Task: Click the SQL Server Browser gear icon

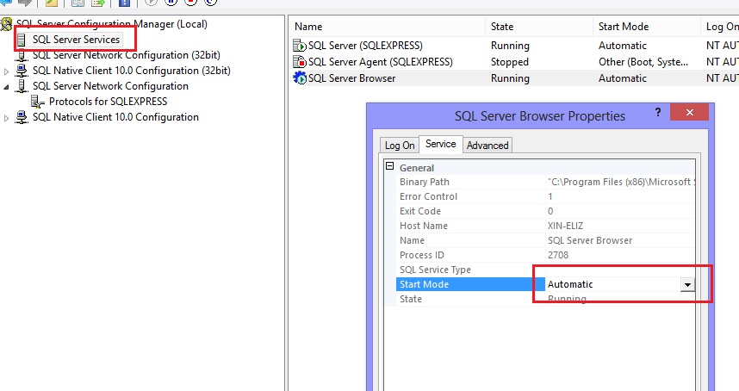Action: pyautogui.click(x=299, y=78)
